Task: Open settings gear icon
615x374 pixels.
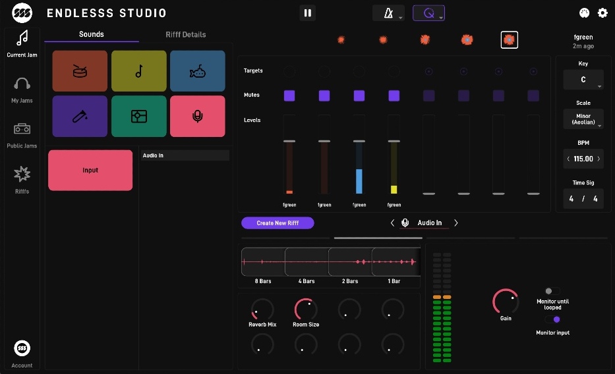Action: [x=602, y=13]
